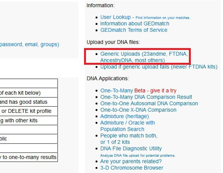Open One-To-Many DNA Comparison Result
Viewport: 223px width, 173px height.
[x=146, y=97]
